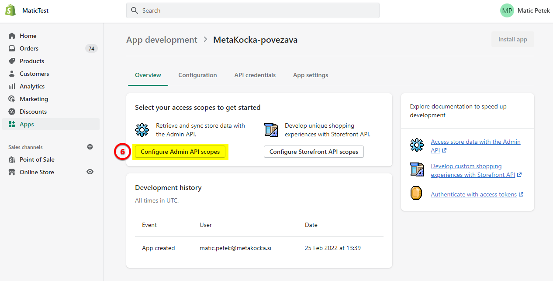Switch to the Configuration tab
The width and height of the screenshot is (553, 281).
point(197,75)
